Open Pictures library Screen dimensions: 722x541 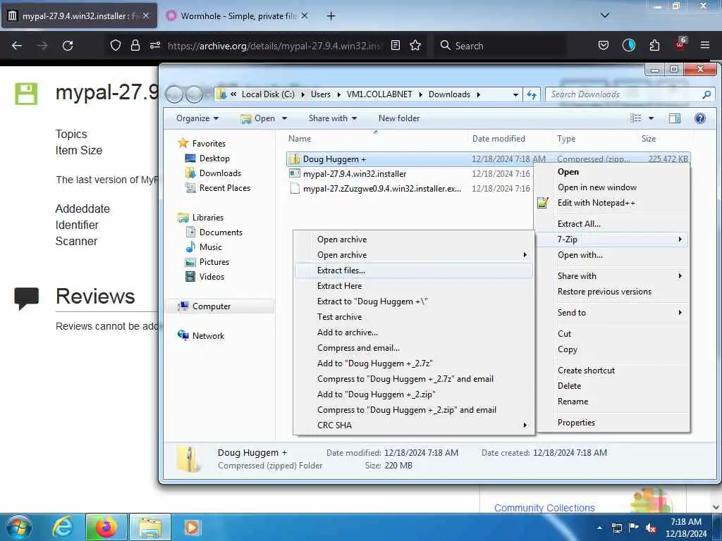point(214,262)
